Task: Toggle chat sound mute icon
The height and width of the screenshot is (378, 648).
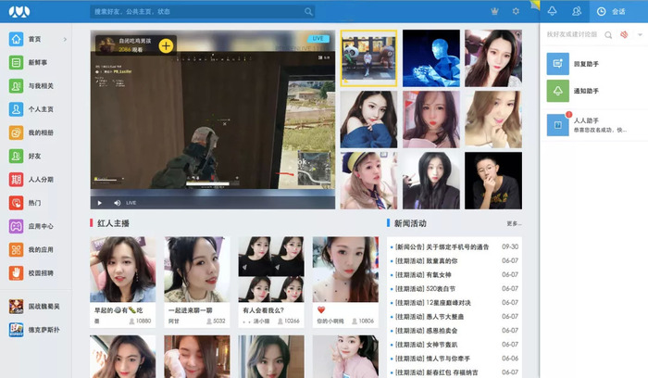Action: [624, 34]
